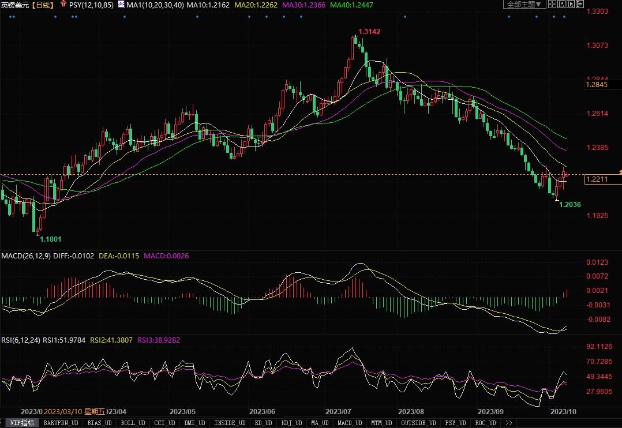Click the export arrow icon at top right
The image size is (622, 428).
582,5
